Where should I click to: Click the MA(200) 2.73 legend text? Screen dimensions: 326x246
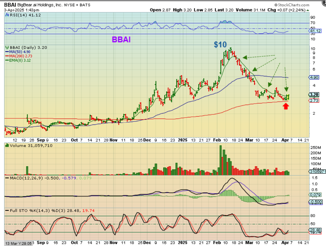[x=21, y=56]
